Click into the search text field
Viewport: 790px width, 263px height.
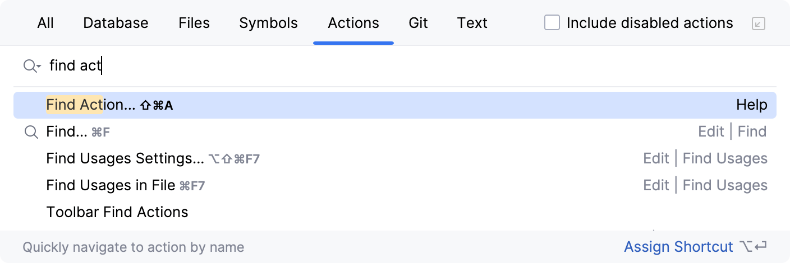click(x=337, y=66)
